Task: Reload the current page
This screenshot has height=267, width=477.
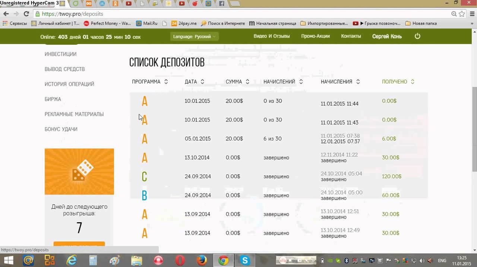Action: (26, 14)
